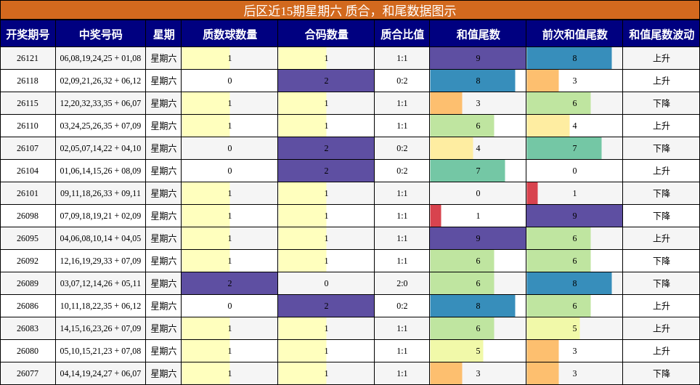Click the 0:2 ratio in row 26107

(402, 148)
